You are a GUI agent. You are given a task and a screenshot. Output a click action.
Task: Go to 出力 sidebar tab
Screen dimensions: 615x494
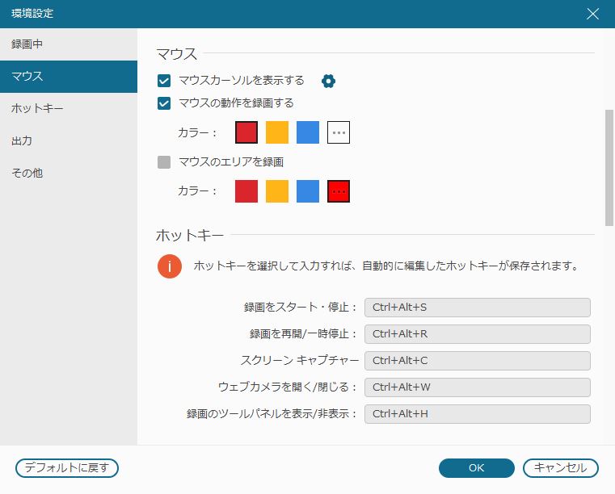click(69, 140)
